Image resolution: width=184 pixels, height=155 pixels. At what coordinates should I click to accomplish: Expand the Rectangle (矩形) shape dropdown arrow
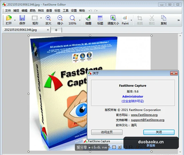41,18
